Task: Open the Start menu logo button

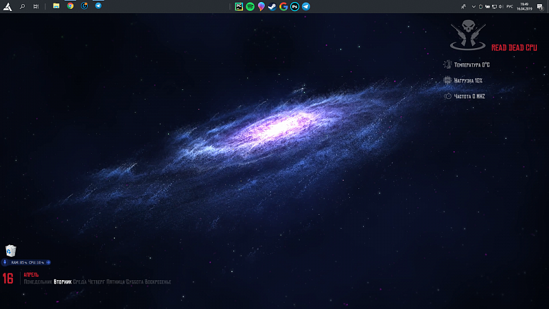Action: 8,5
